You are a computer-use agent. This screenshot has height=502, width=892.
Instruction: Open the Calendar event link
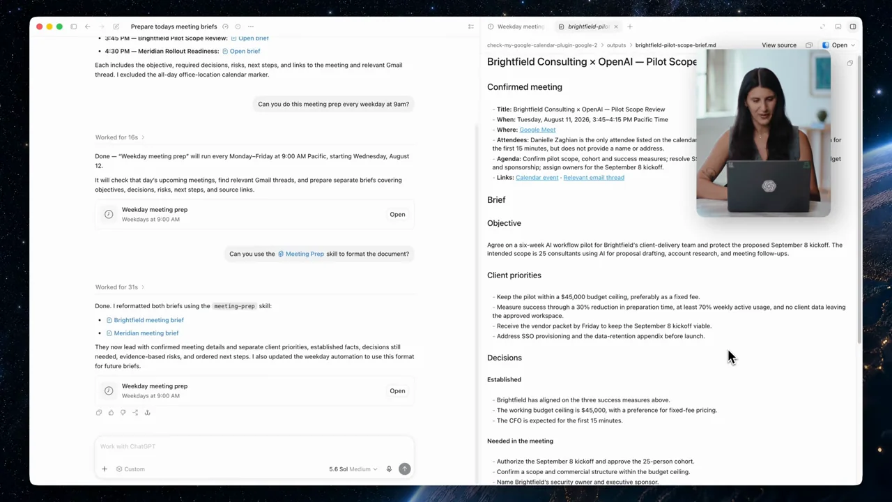click(x=537, y=178)
